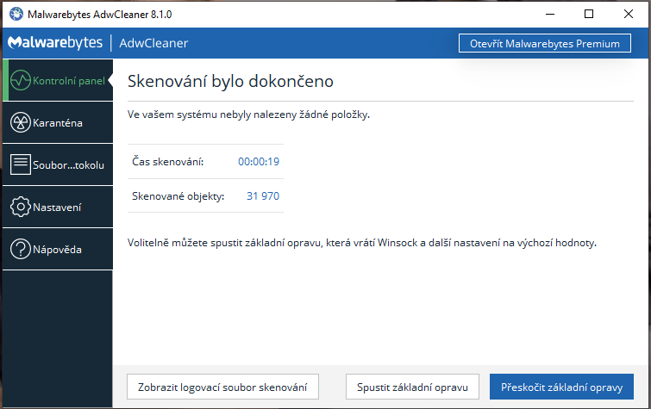Click Zobrazit logovací soubor skenování
This screenshot has width=651, height=409.
pos(223,387)
